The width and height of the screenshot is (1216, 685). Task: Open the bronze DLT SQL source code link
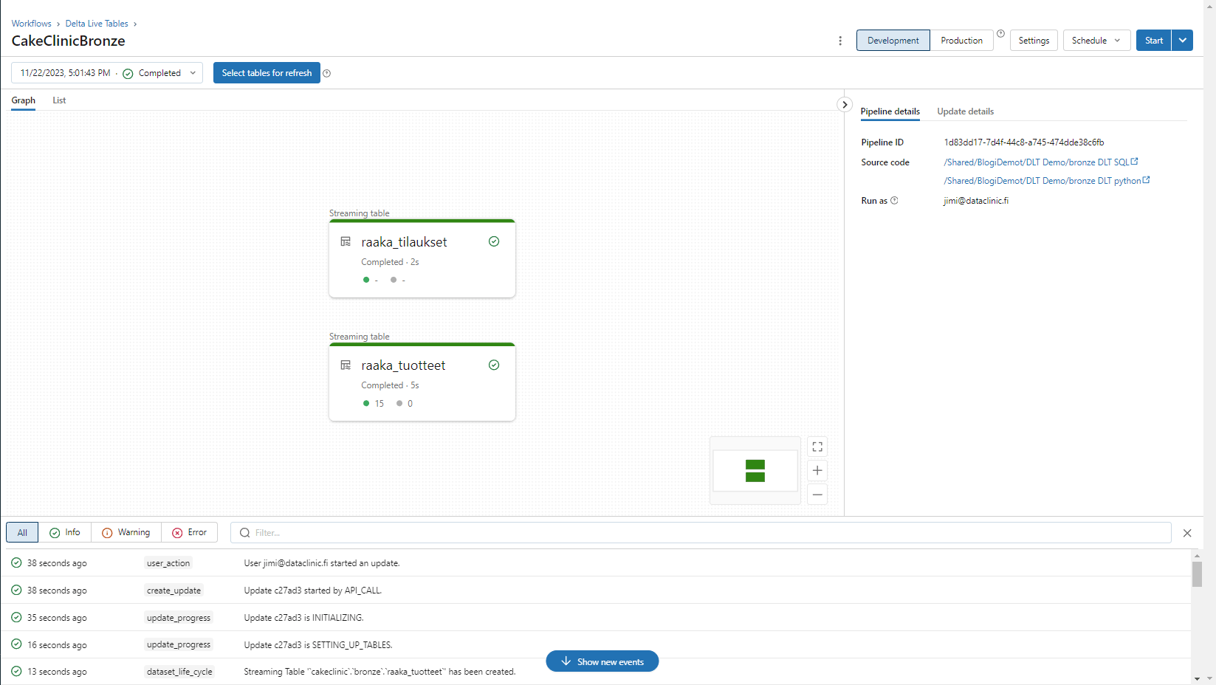[x=1037, y=162]
